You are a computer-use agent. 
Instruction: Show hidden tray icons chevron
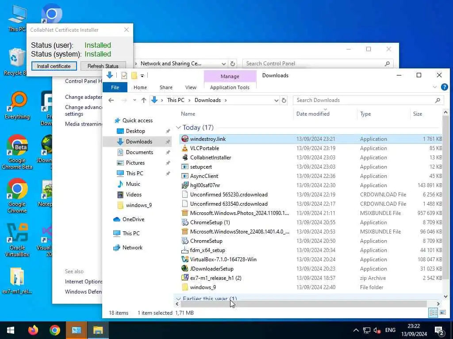click(356, 330)
